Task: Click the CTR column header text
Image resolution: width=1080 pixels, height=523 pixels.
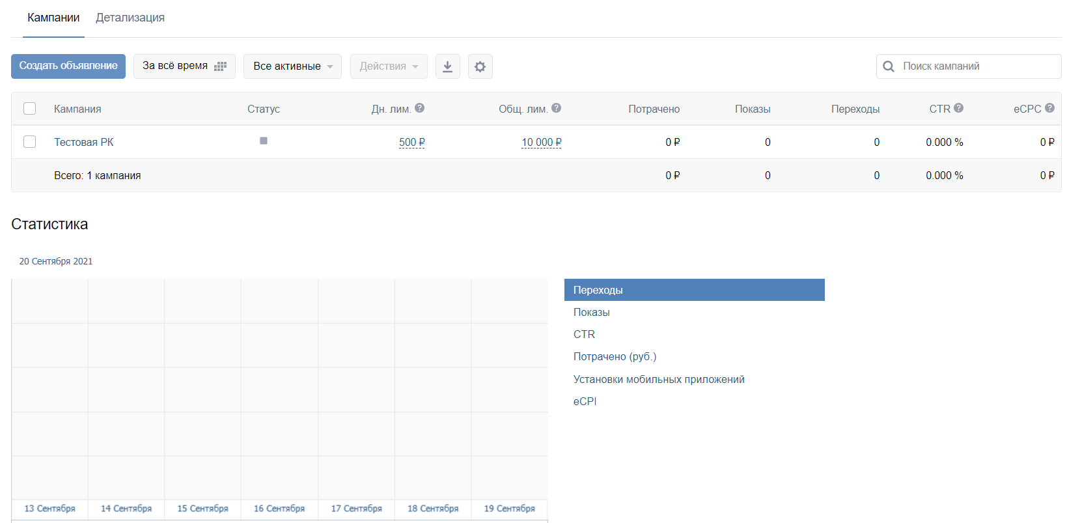Action: pyautogui.click(x=939, y=109)
